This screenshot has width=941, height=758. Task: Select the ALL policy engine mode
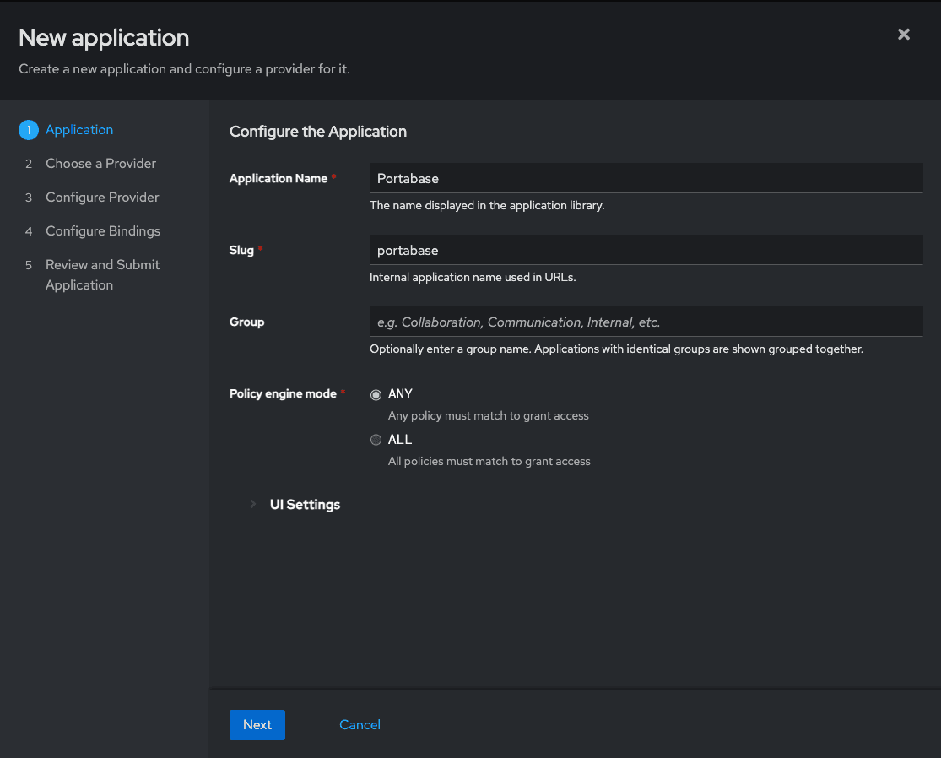[376, 440]
